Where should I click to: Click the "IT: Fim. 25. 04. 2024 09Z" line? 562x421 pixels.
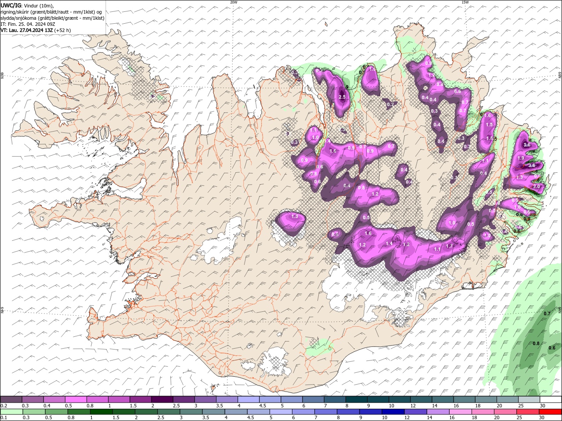pyautogui.click(x=28, y=24)
